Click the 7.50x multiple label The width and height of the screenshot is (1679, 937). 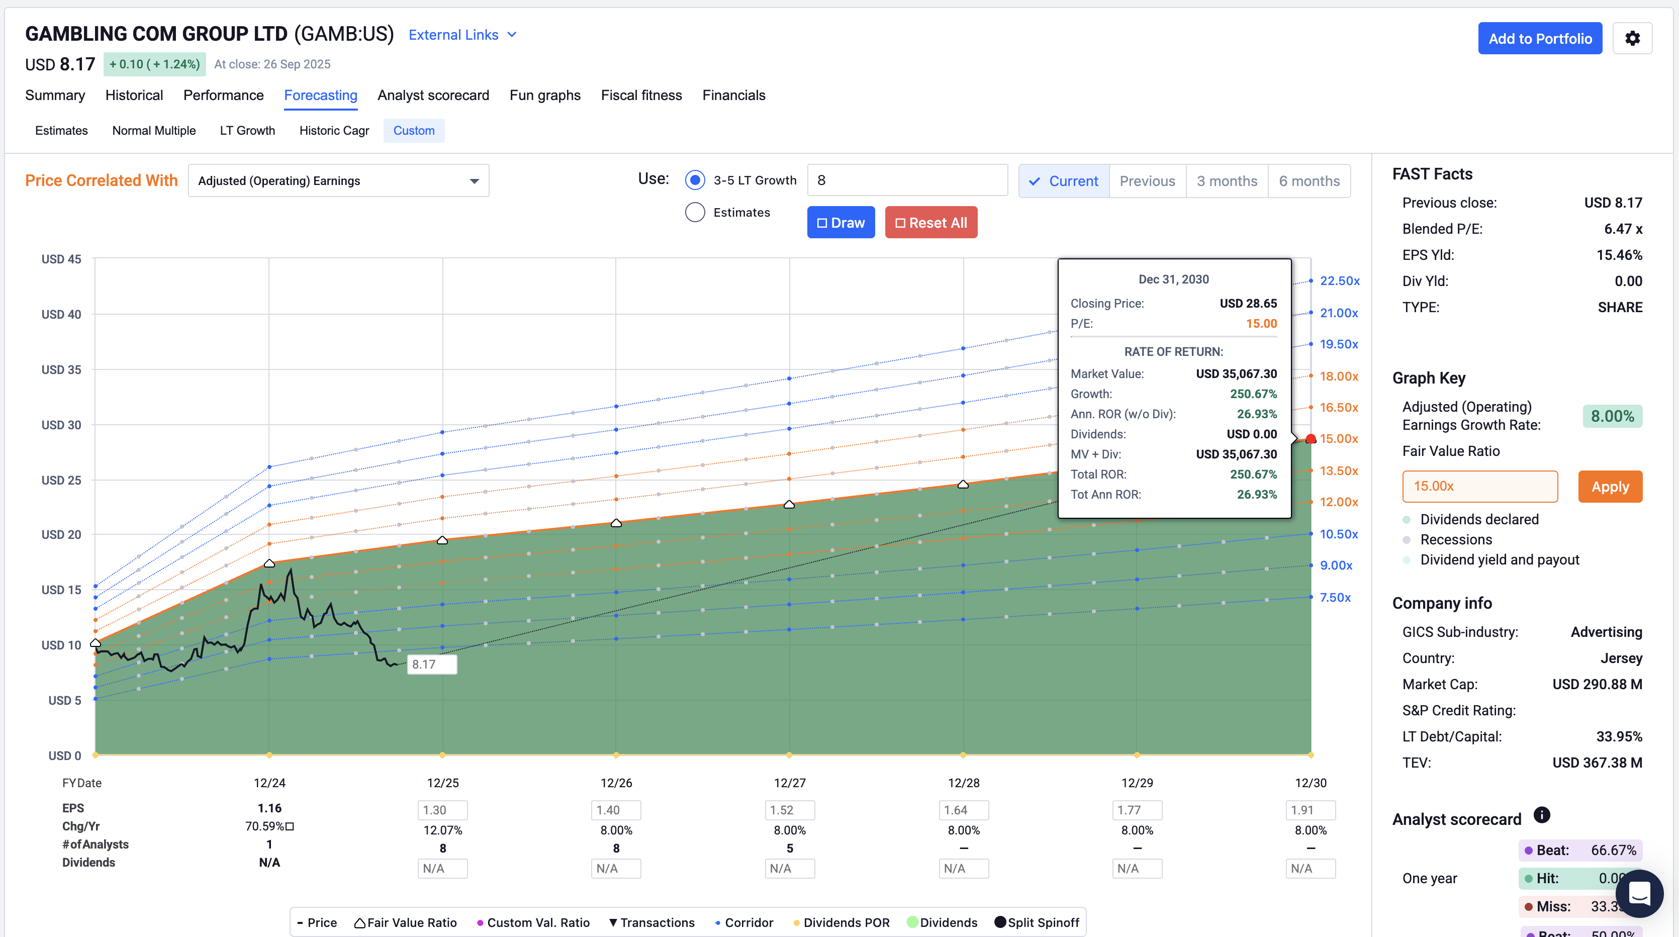point(1335,598)
